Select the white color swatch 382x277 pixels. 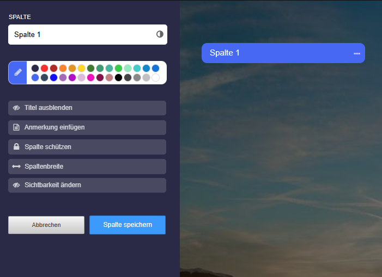click(x=155, y=78)
